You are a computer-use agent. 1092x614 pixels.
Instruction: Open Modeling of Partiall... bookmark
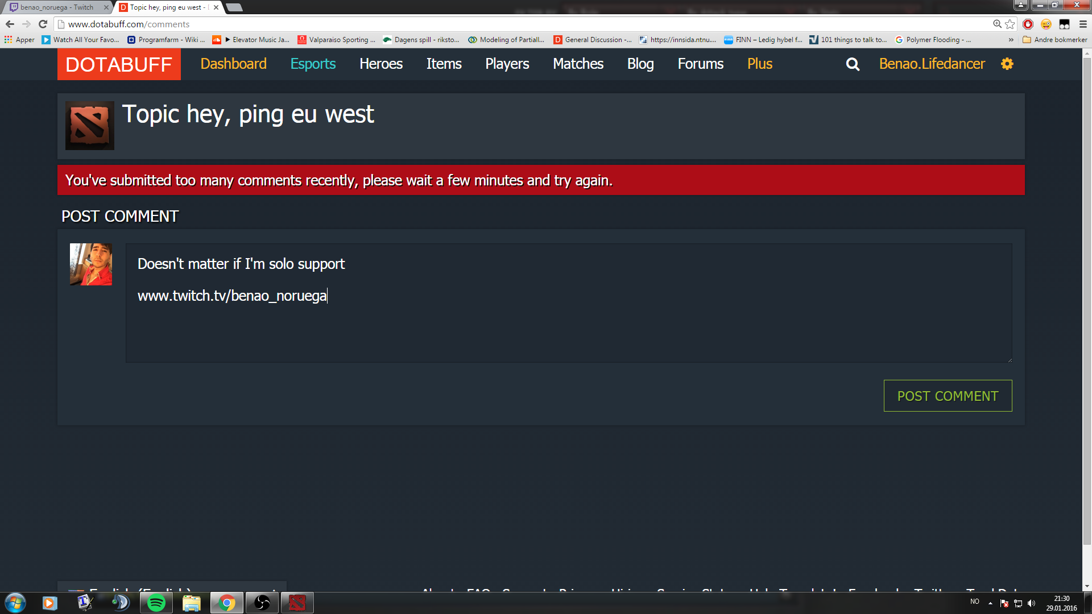click(506, 39)
